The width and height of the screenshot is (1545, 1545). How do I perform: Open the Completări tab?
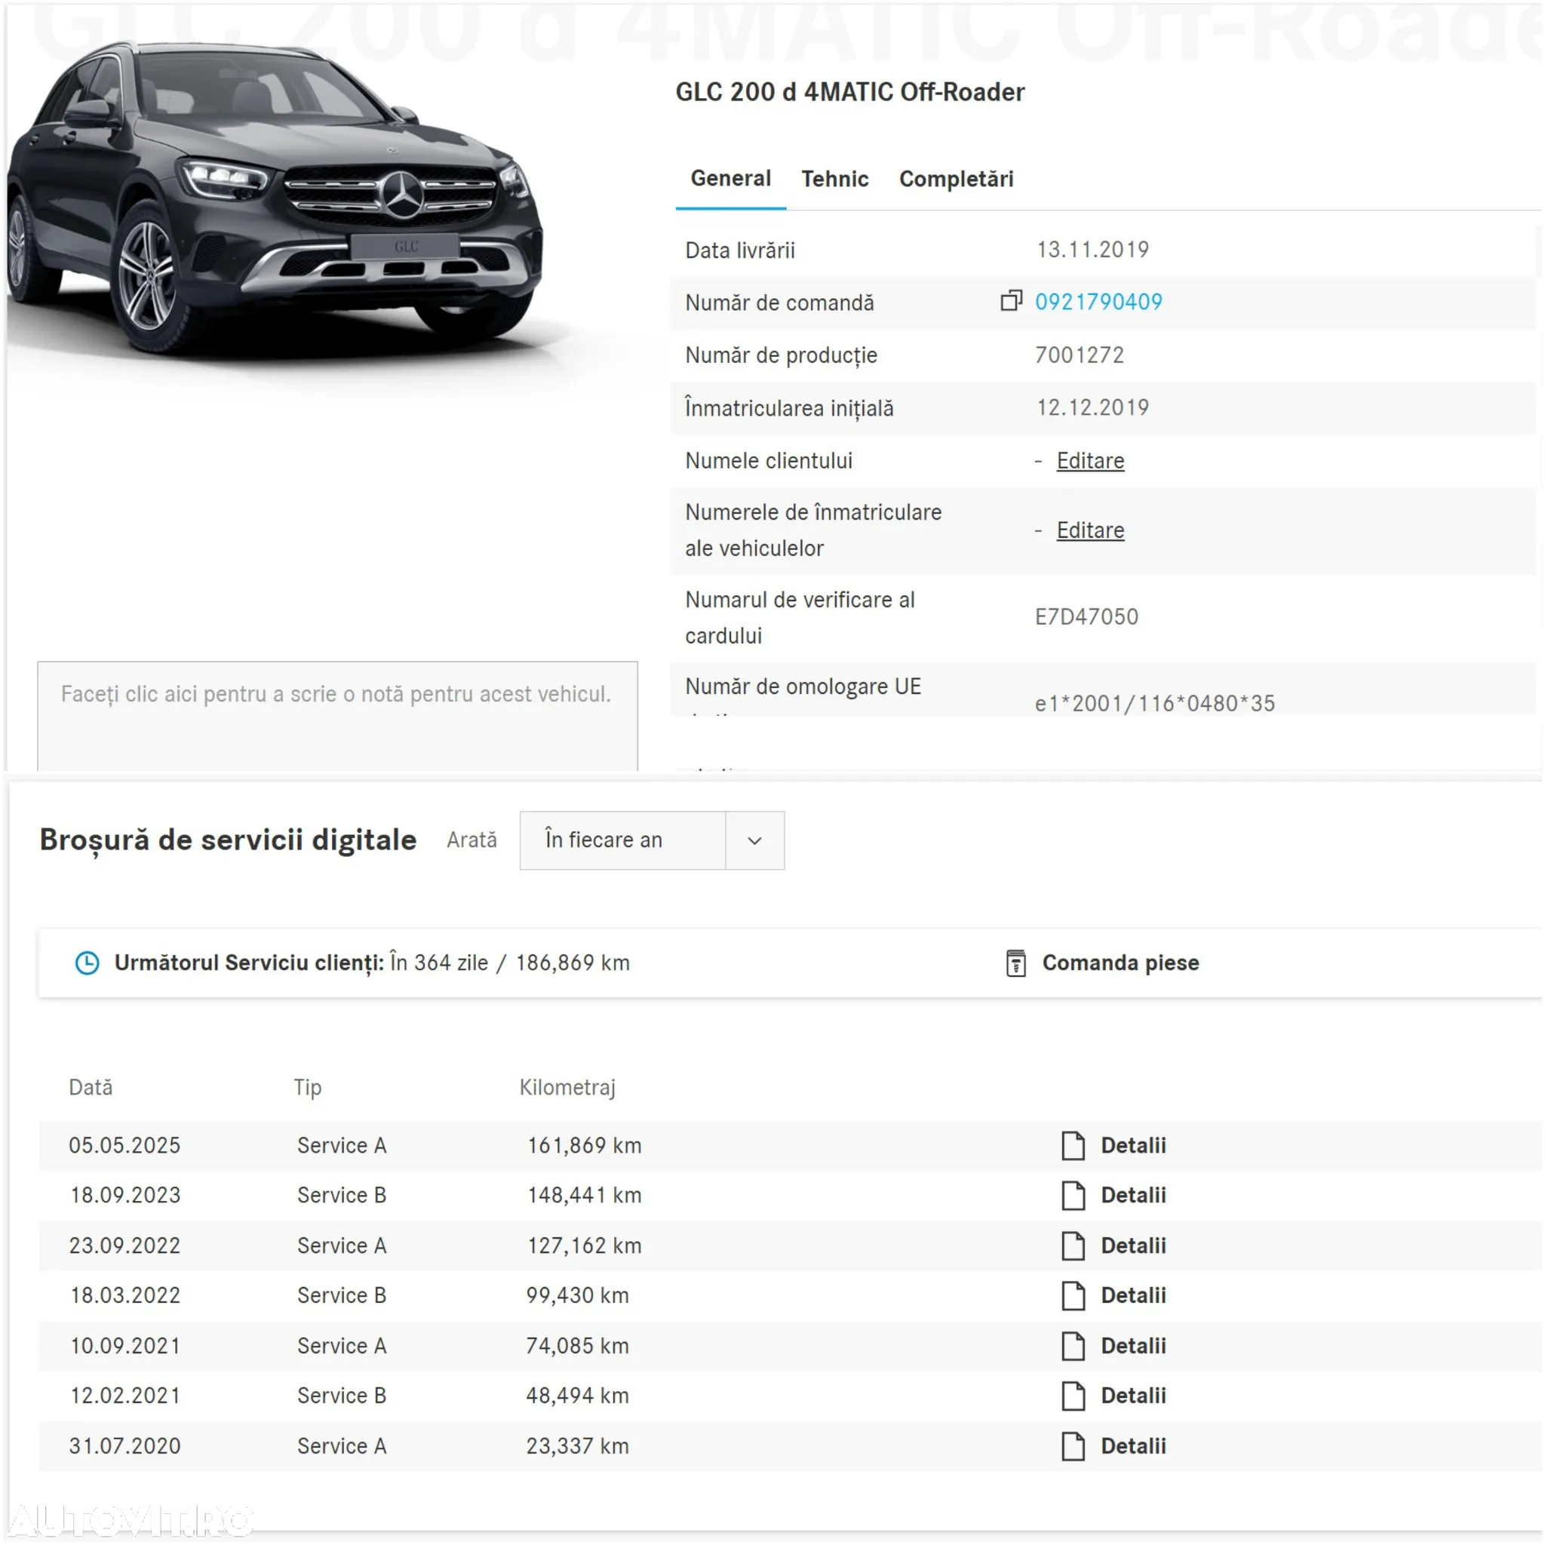pos(957,178)
